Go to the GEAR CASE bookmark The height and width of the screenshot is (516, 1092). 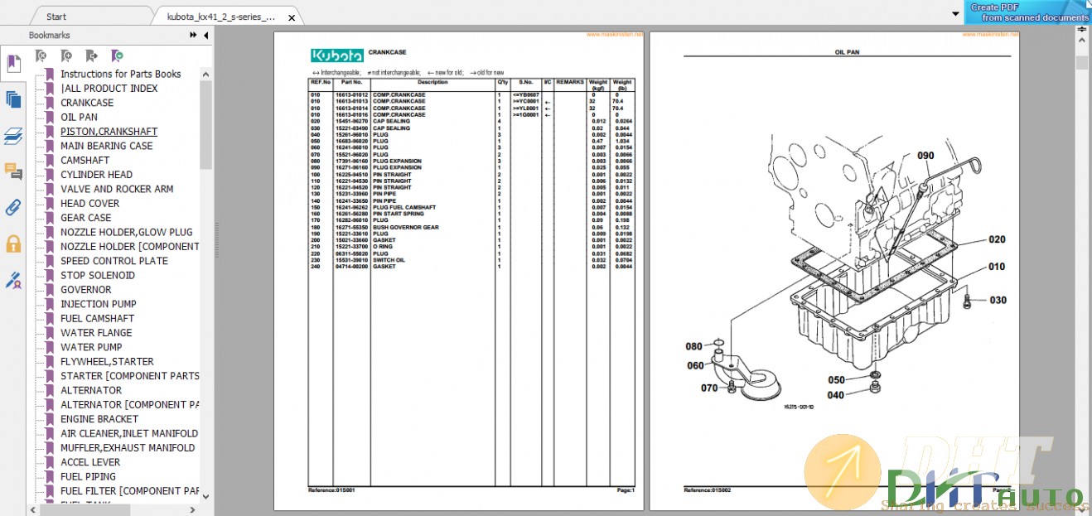85,218
